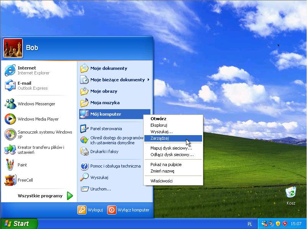Select Pokaż na pulpicie menu entry

pos(173,164)
